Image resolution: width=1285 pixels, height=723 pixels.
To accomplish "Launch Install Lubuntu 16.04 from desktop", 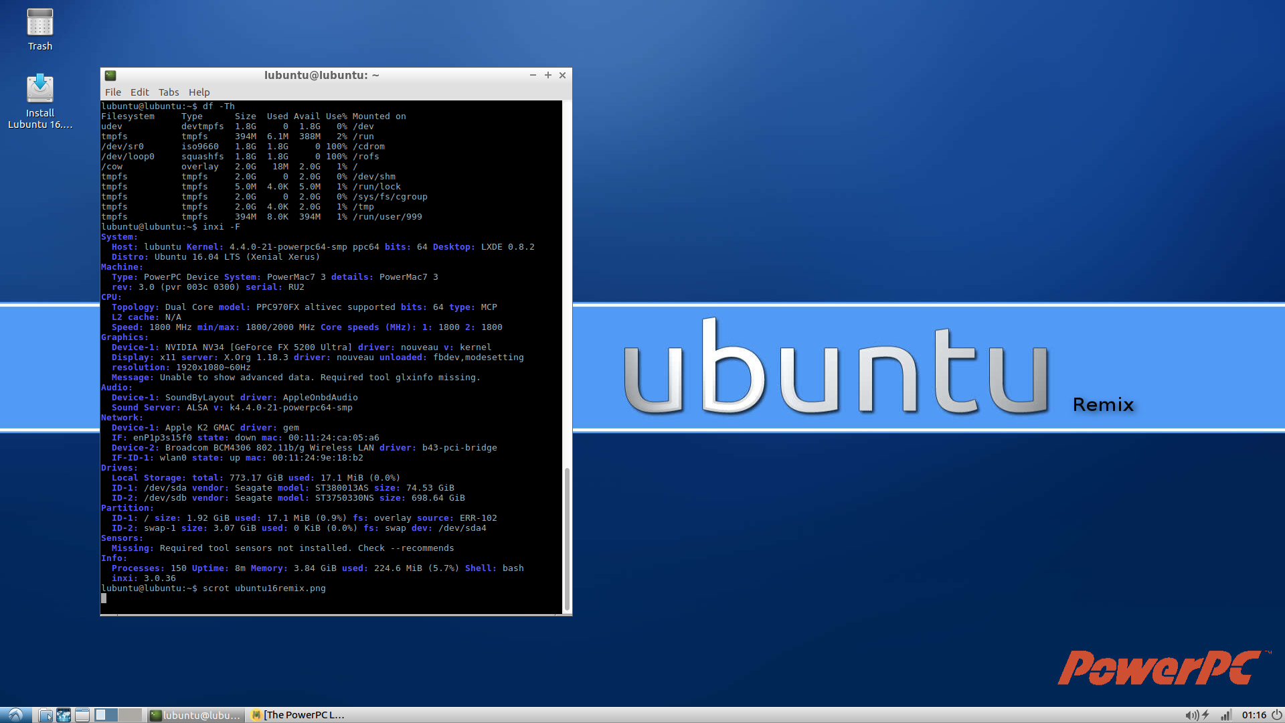I will click(x=39, y=90).
